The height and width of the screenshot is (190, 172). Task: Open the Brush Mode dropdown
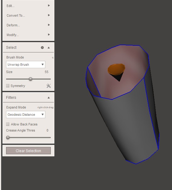point(26,65)
